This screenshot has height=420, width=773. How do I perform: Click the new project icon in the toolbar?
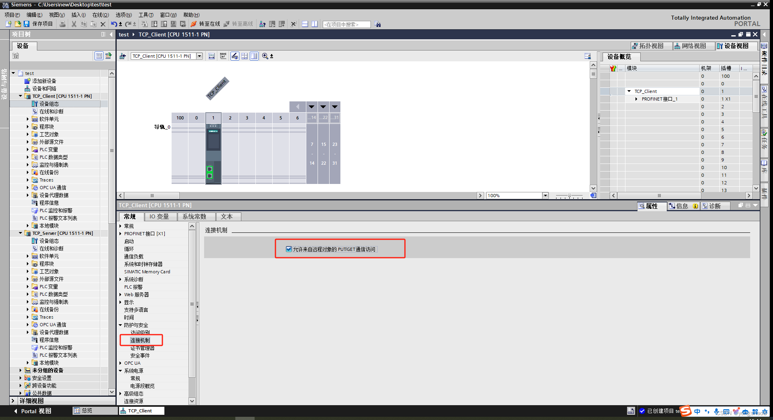point(8,24)
